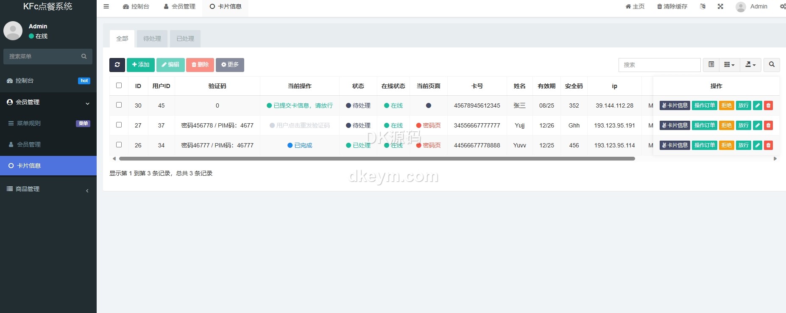
Task: Click the red delete trash for ID 27
Action: tap(768, 125)
